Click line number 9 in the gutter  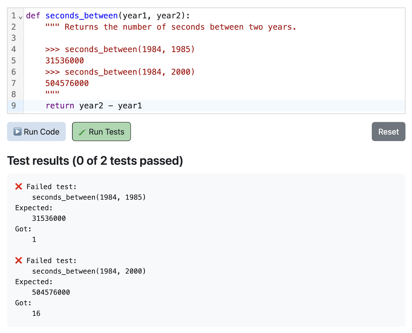coord(14,106)
